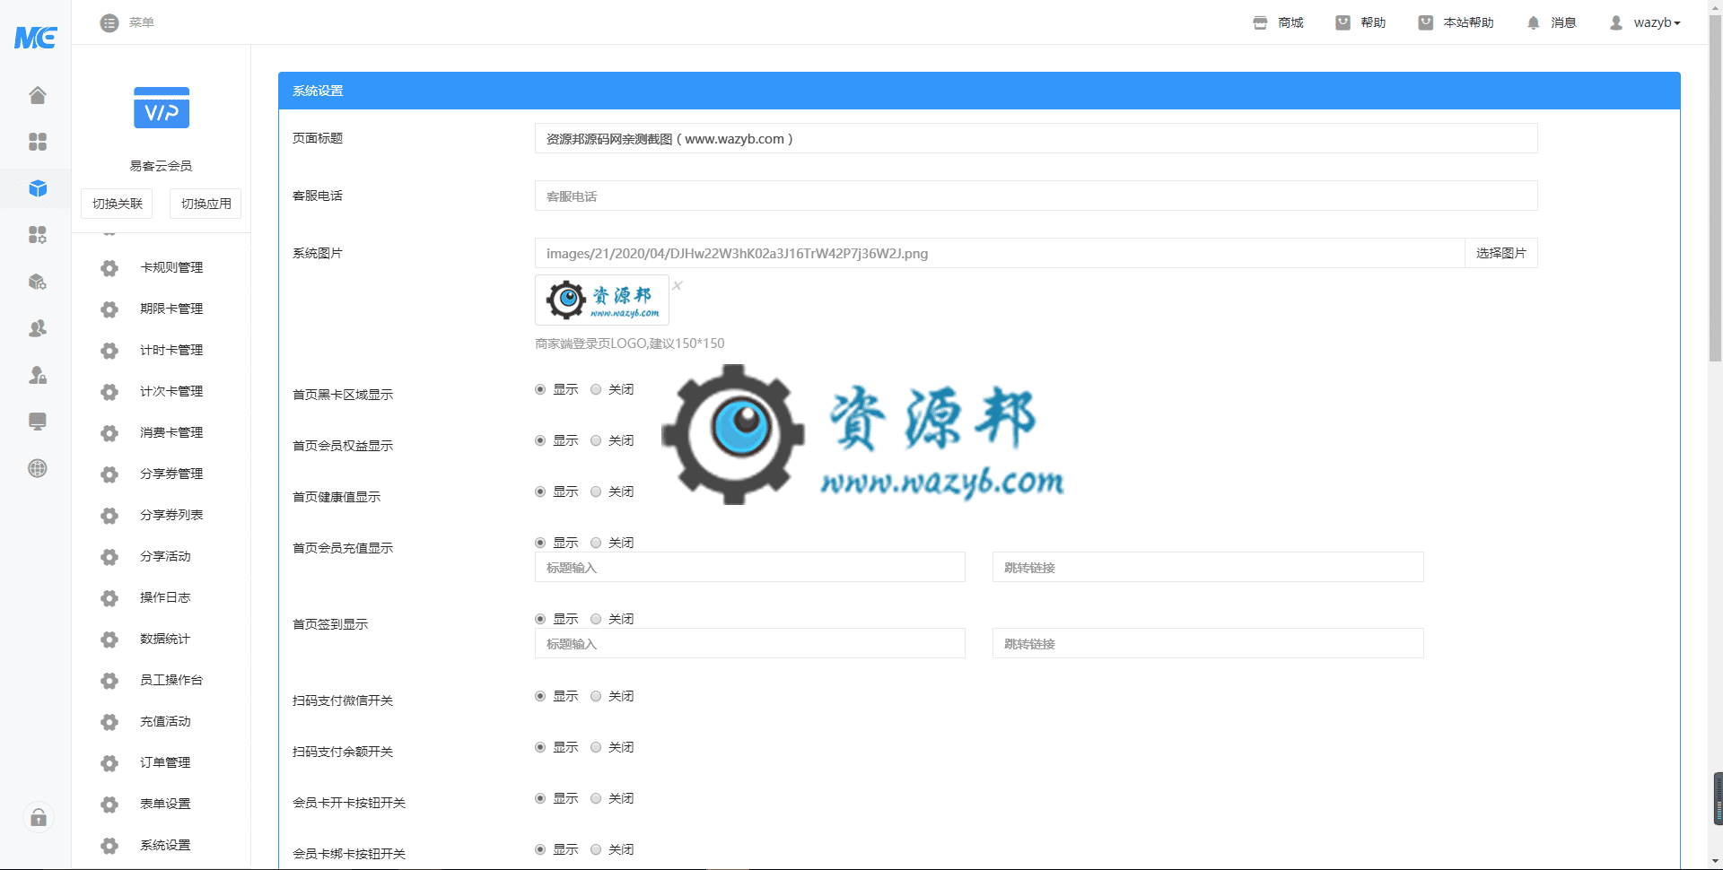Click gear icon beside 期限卡管理
This screenshot has width=1723, height=870.
point(109,309)
